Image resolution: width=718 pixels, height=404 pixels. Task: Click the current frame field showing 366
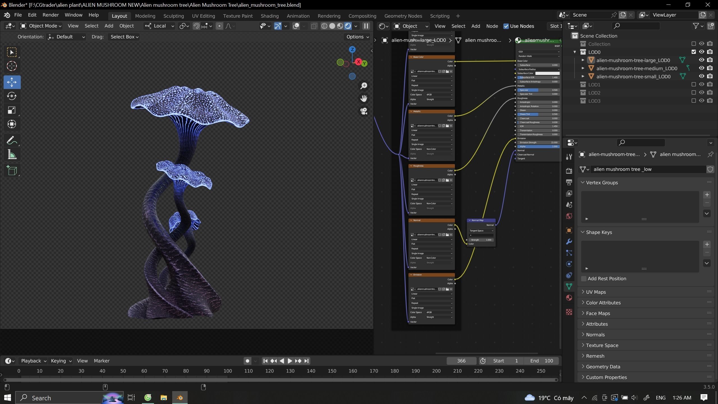click(461, 361)
